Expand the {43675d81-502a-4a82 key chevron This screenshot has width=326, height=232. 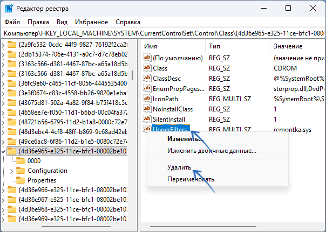pyautogui.click(x=3, y=103)
